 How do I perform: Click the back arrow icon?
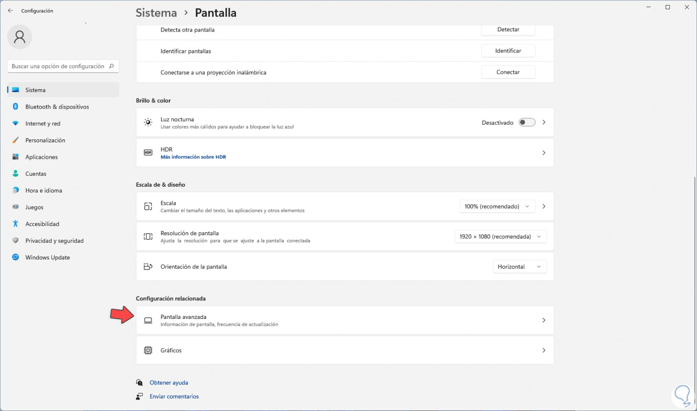tap(10, 11)
